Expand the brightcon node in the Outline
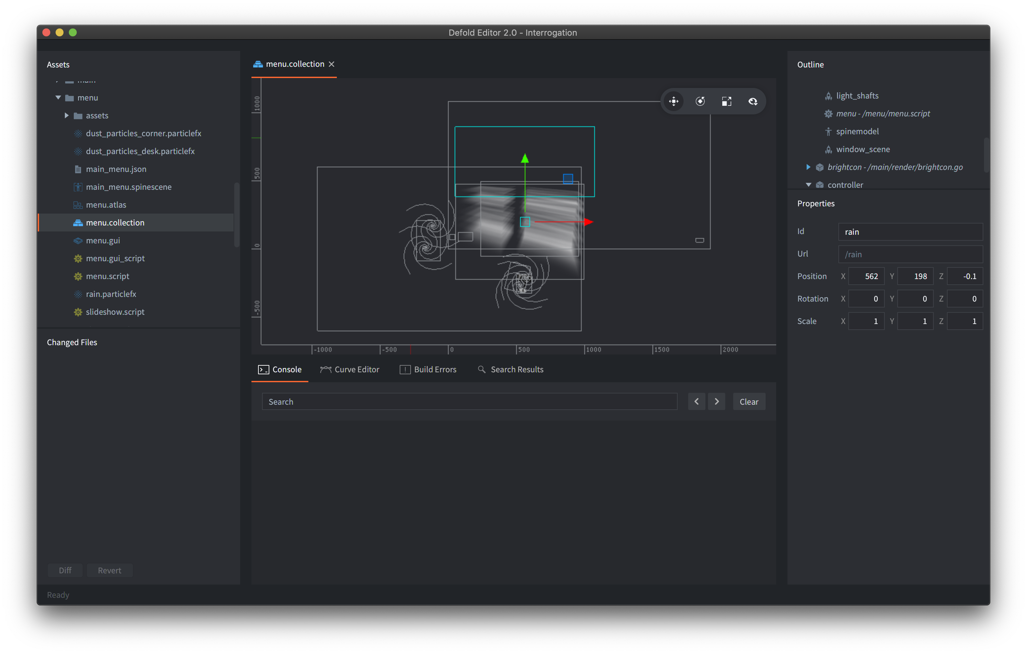 808,167
